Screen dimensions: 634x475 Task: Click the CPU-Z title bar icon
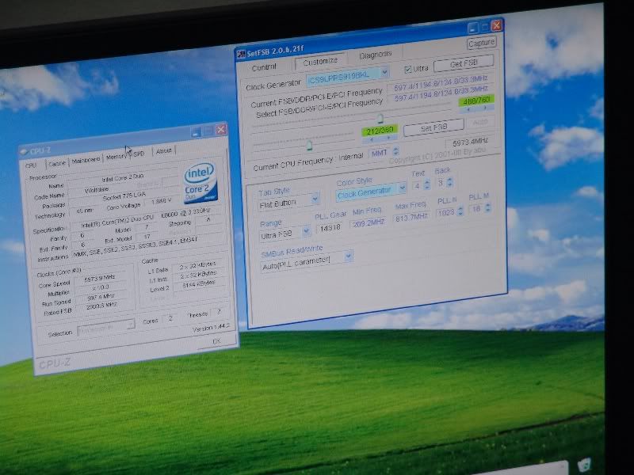pos(23,150)
